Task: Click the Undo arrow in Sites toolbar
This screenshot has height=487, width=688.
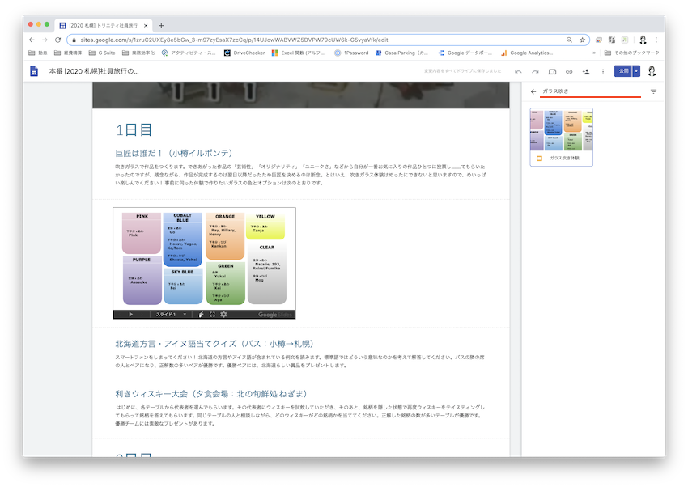Action: coord(519,71)
